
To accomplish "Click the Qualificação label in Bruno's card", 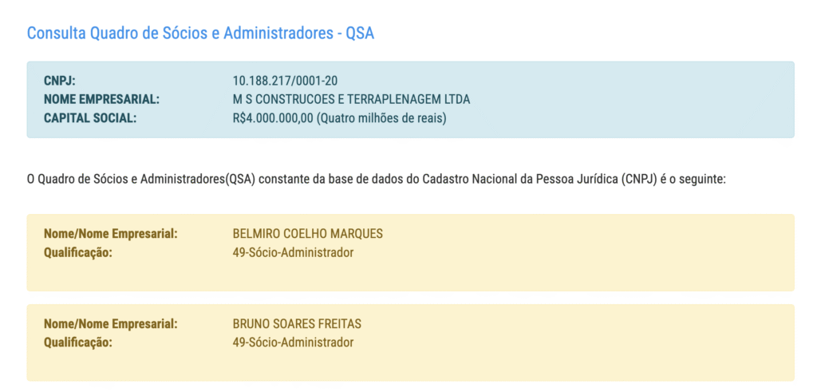I will [x=78, y=343].
